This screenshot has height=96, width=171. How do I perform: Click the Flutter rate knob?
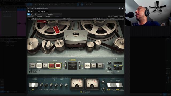pos(52,85)
